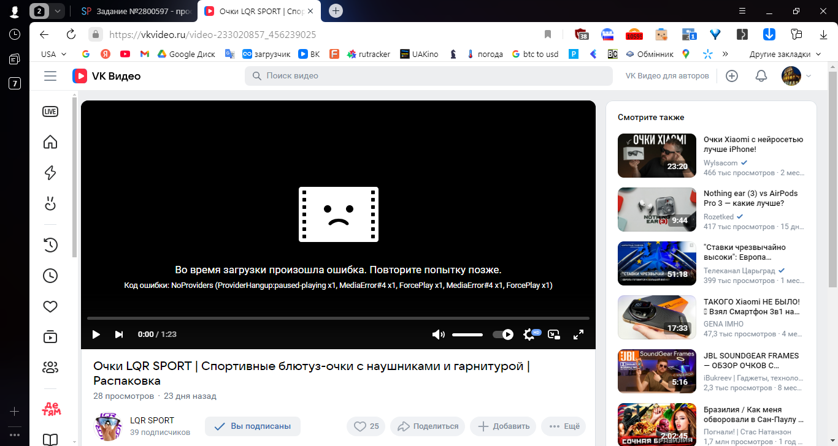Open погода bookmark
Screen dimensions: 838x446
click(484, 54)
